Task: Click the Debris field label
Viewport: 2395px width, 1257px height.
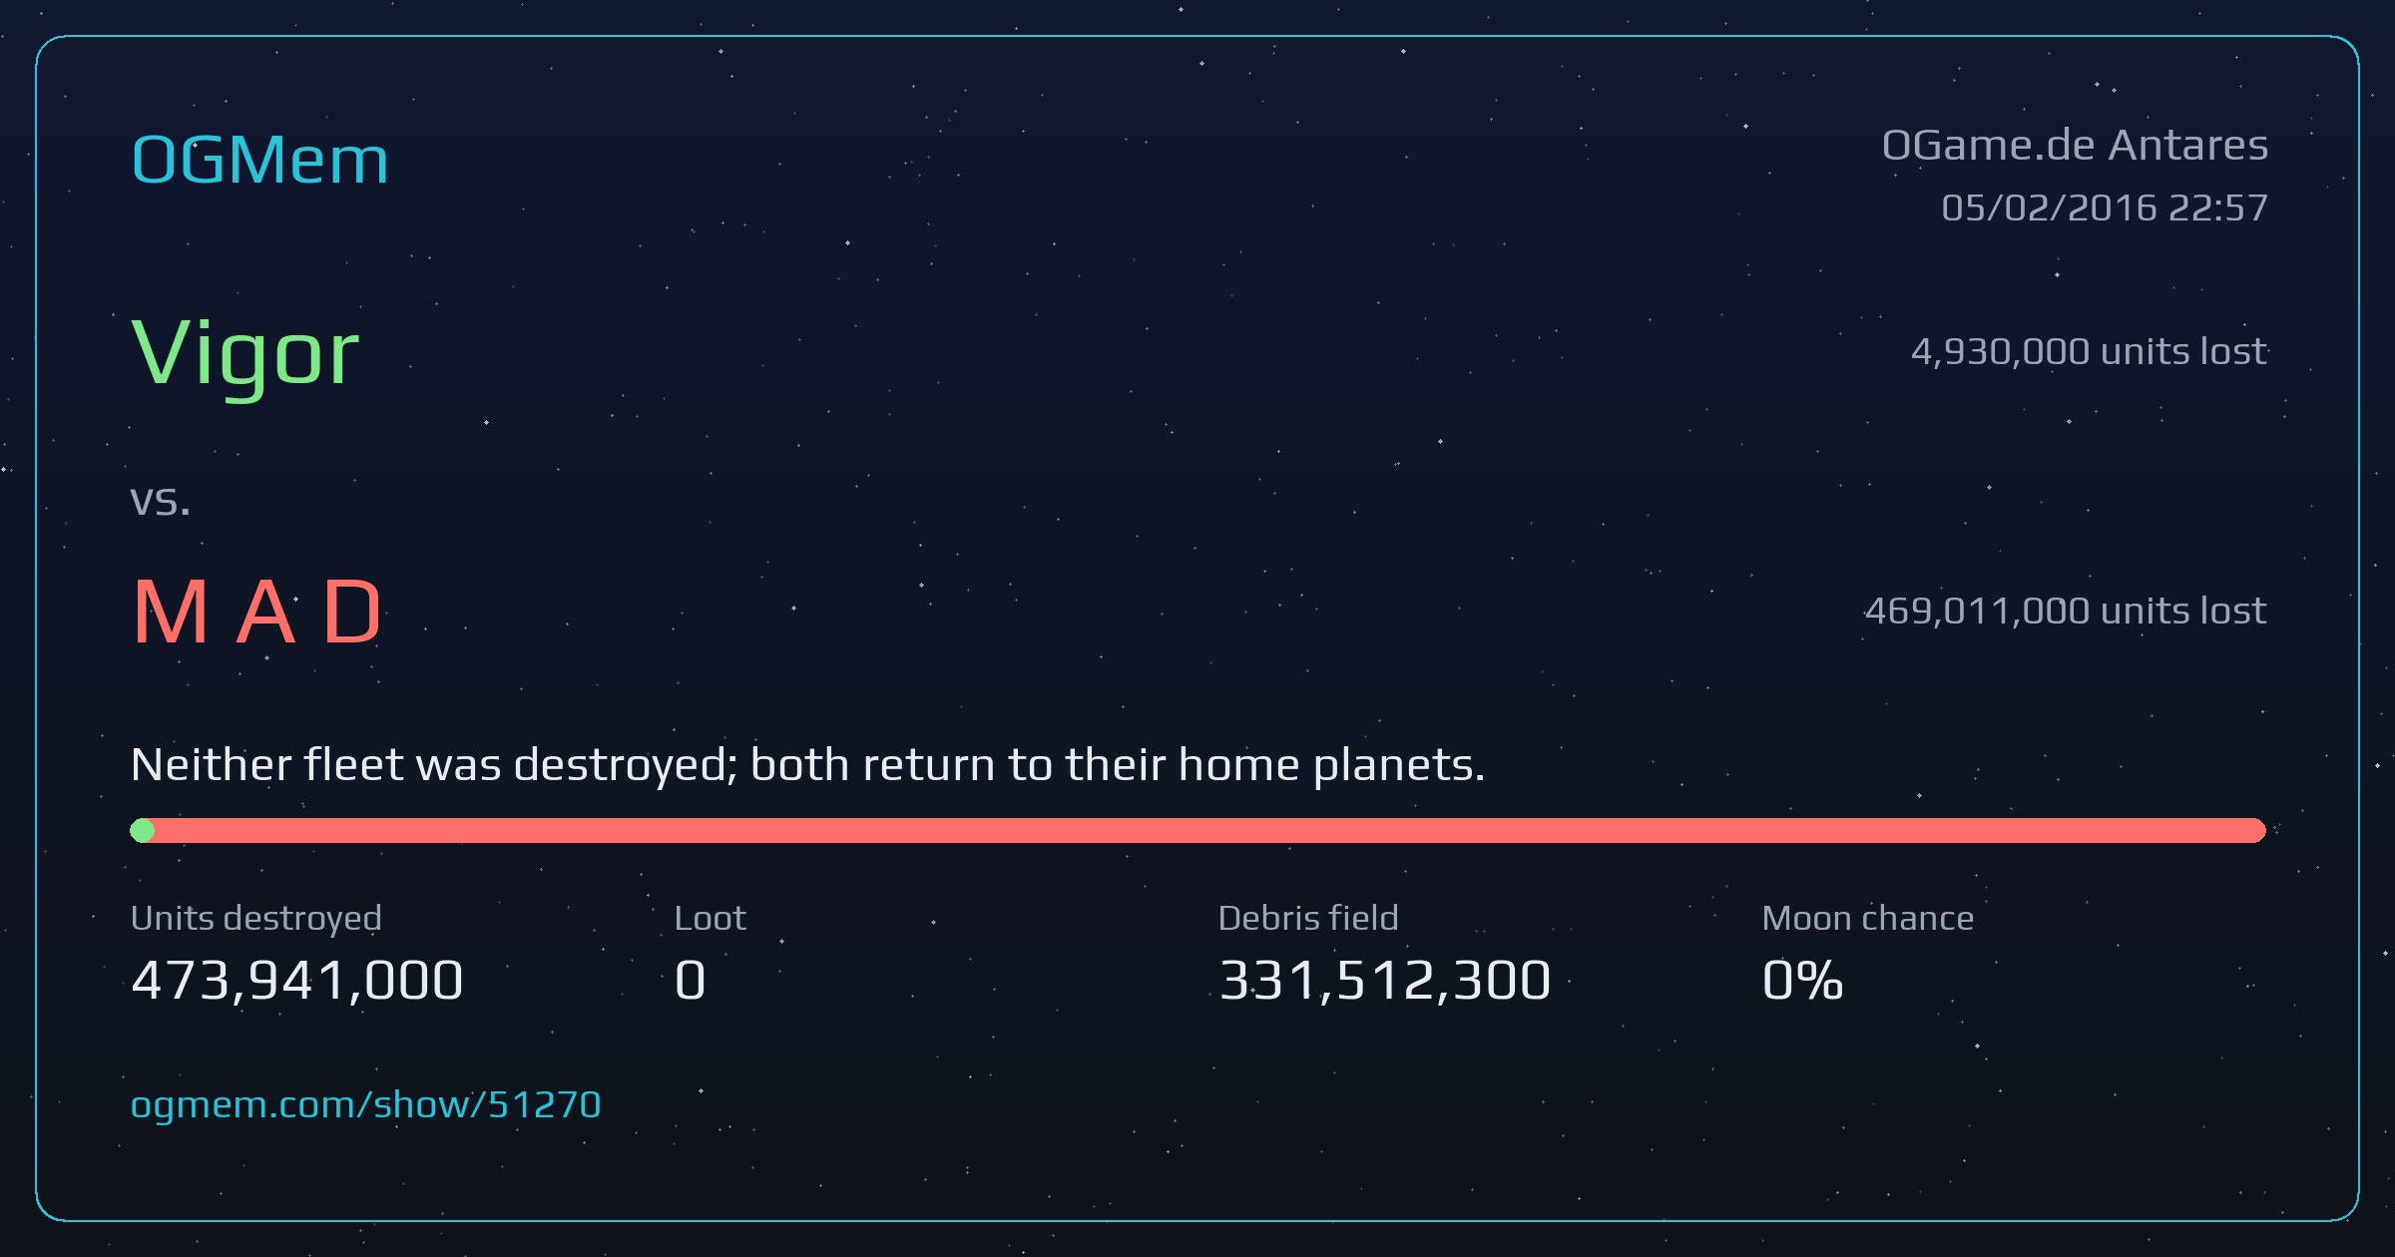Action: pyautogui.click(x=1308, y=918)
